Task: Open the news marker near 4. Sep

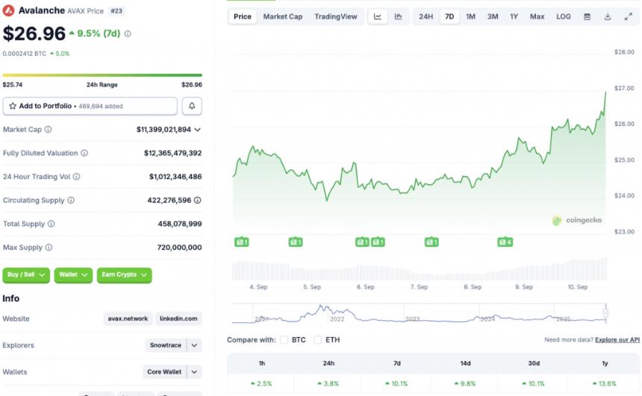Action: click(242, 242)
